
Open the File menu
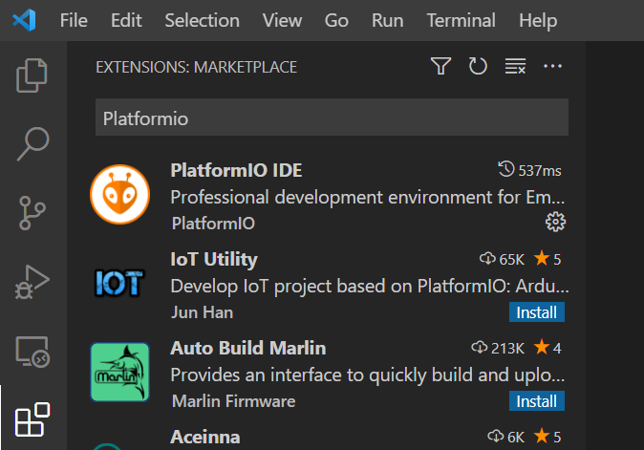[74, 20]
